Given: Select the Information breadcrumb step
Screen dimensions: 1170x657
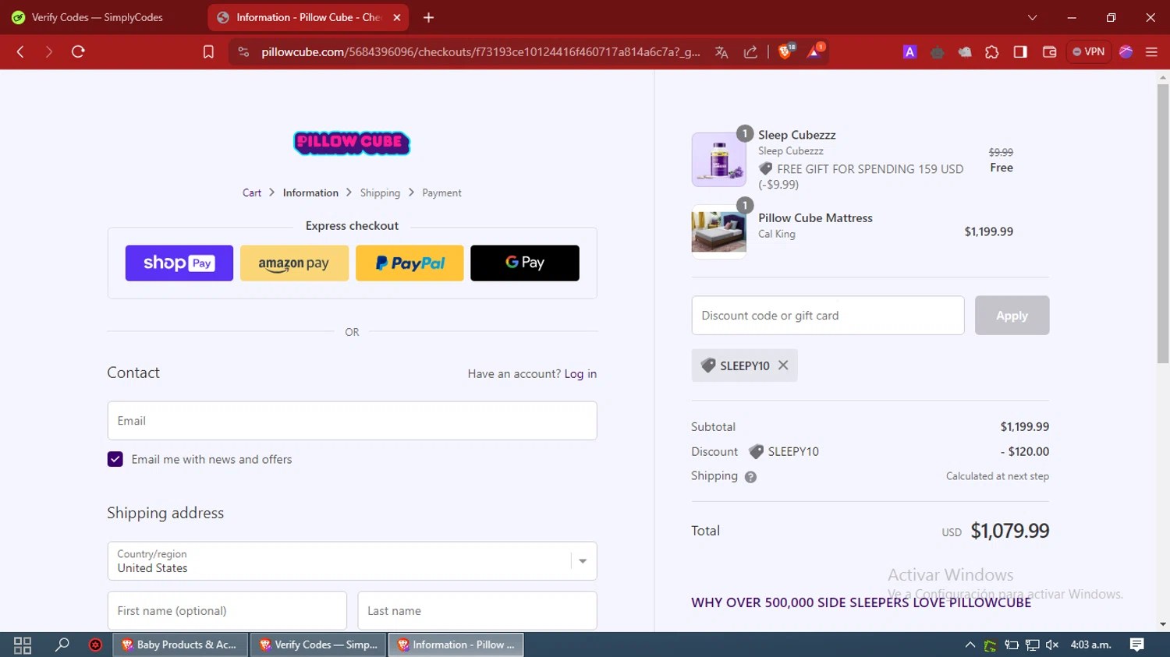Looking at the screenshot, I should (x=310, y=193).
